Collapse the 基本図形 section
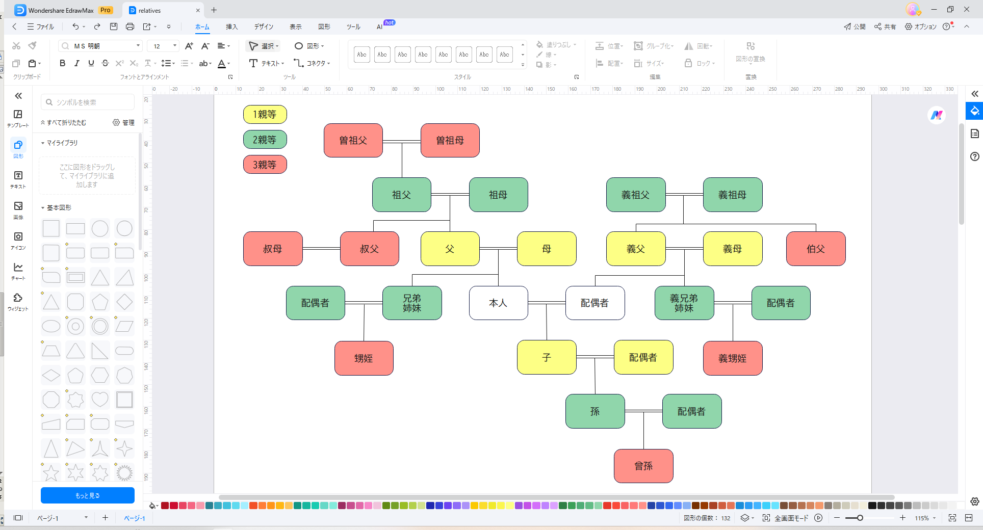 42,207
